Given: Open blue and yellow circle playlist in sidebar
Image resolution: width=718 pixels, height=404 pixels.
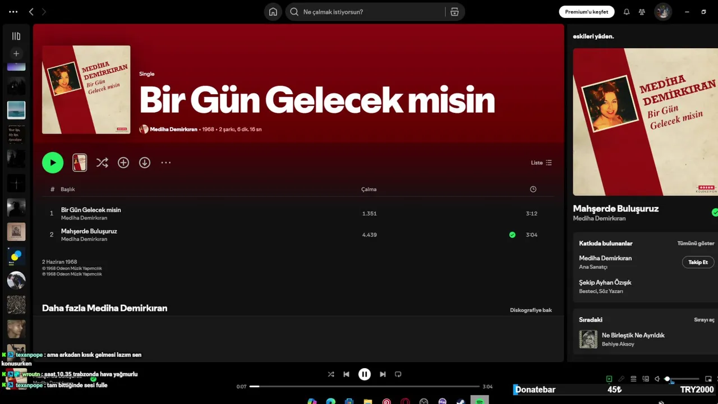Looking at the screenshot, I should tap(16, 256).
